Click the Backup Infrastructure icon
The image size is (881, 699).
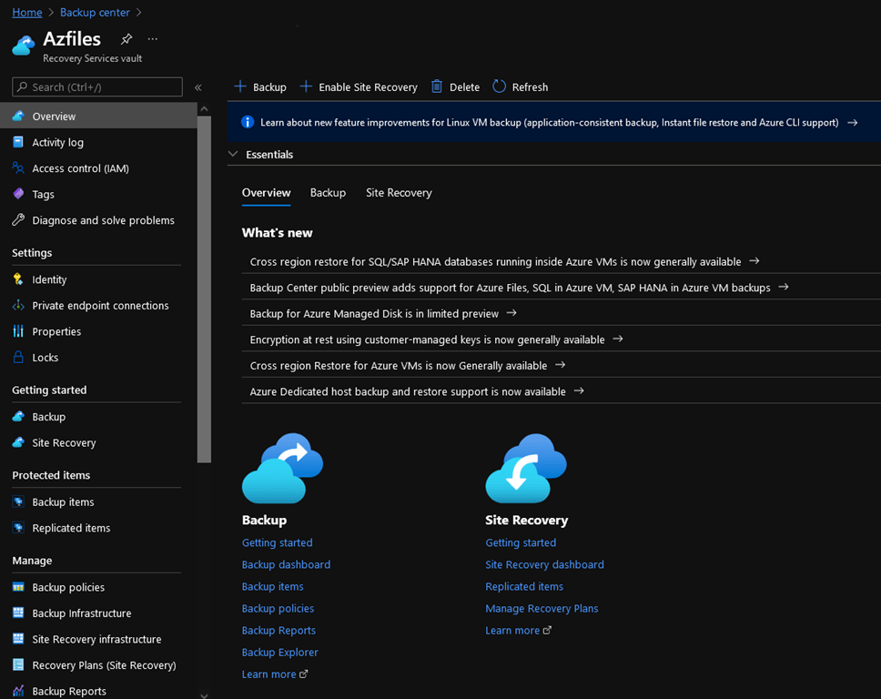coord(18,613)
